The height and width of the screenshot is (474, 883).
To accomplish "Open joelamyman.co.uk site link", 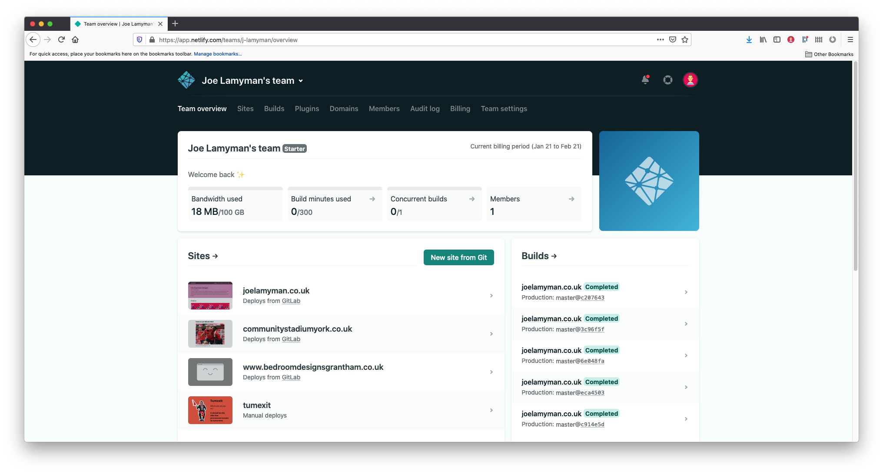I will point(276,290).
